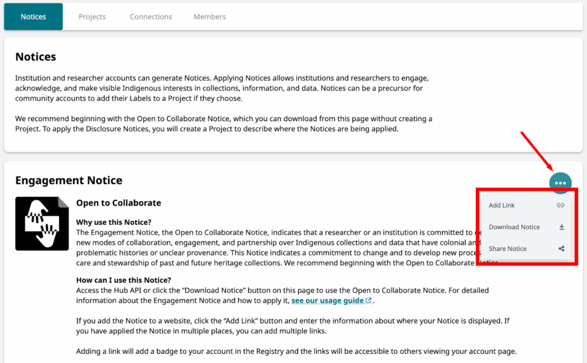This screenshot has width=587, height=363.
Task: Open the three-dot options menu button
Action: click(x=560, y=183)
